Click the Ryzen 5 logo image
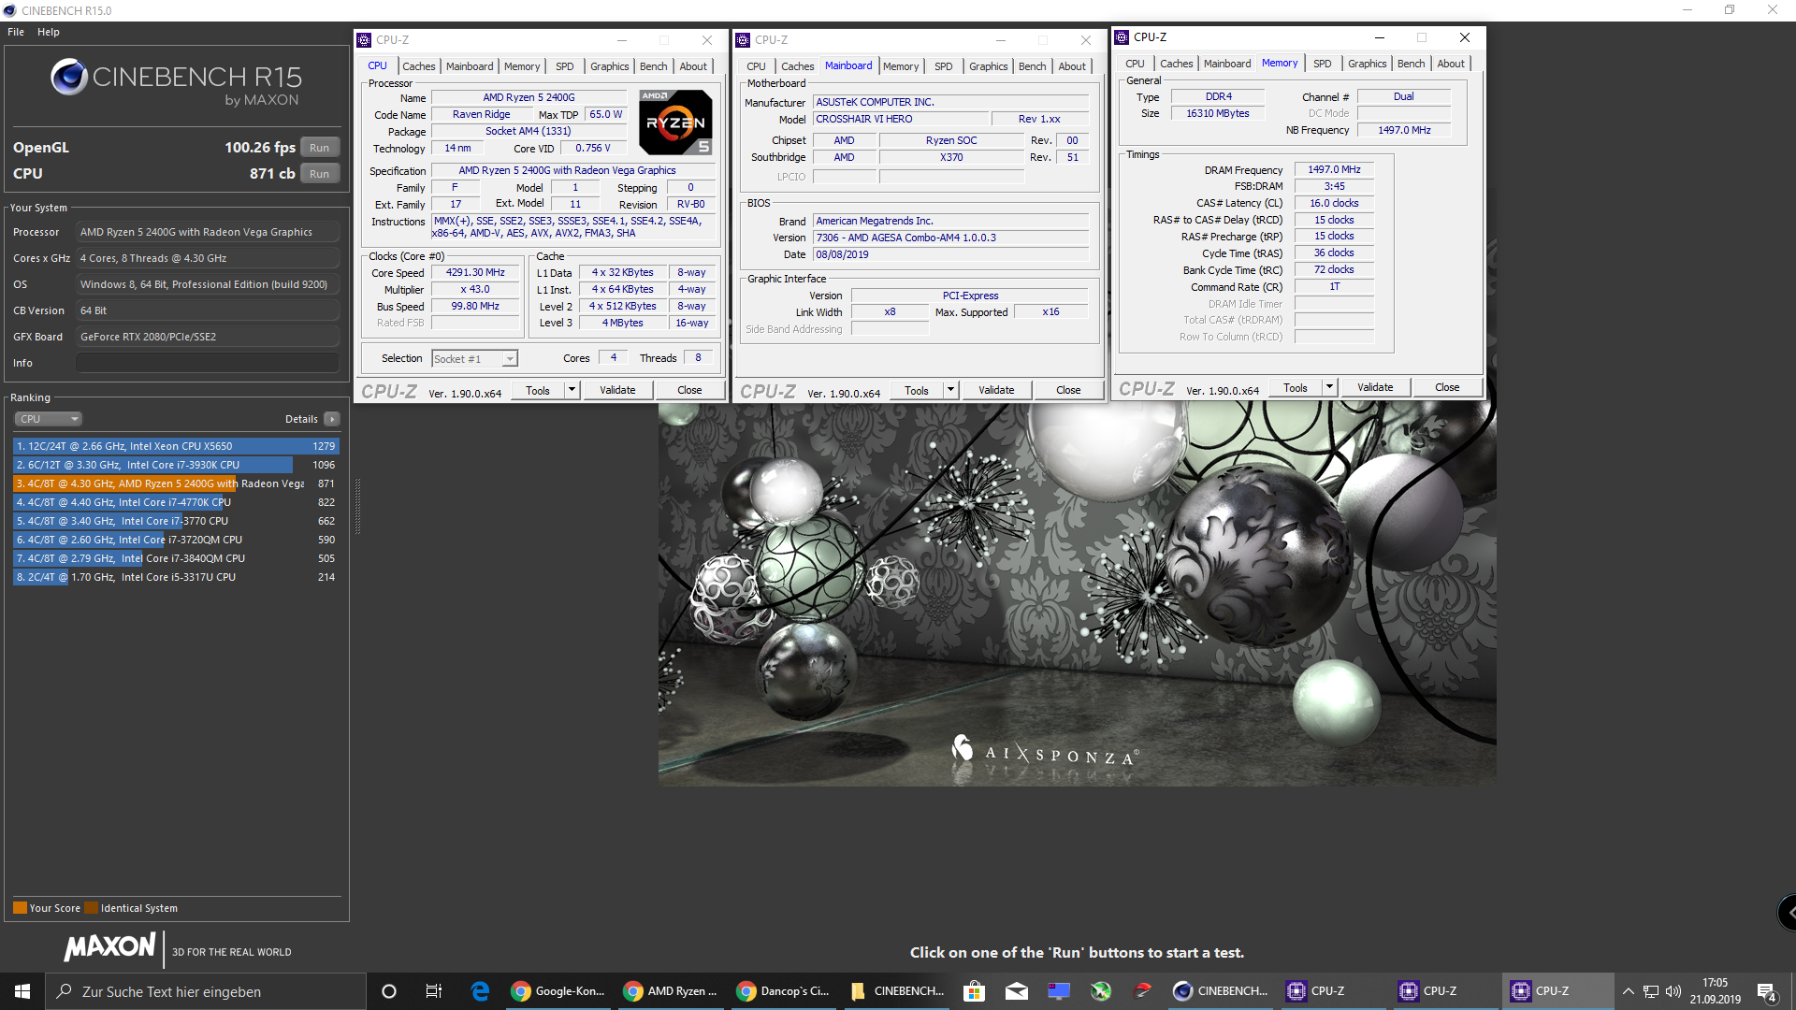Screen dimensions: 1796x1010 tap(675, 122)
